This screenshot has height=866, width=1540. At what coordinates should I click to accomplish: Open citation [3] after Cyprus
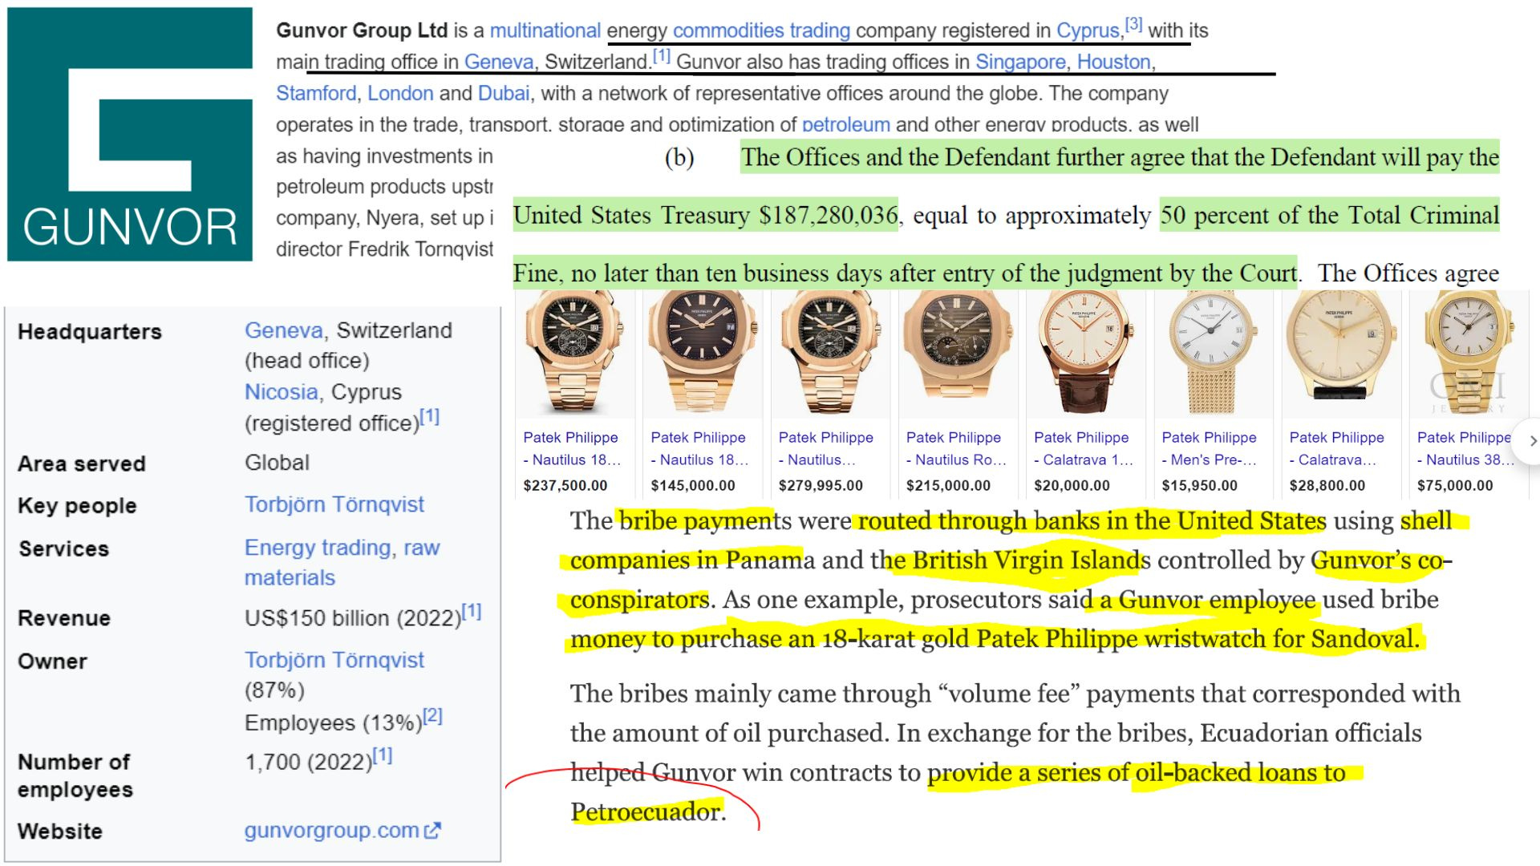point(1133,24)
